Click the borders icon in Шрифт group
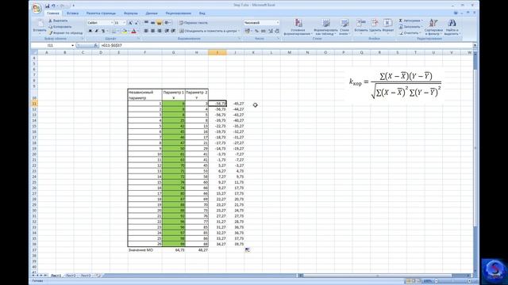The image size is (508, 285). point(114,31)
